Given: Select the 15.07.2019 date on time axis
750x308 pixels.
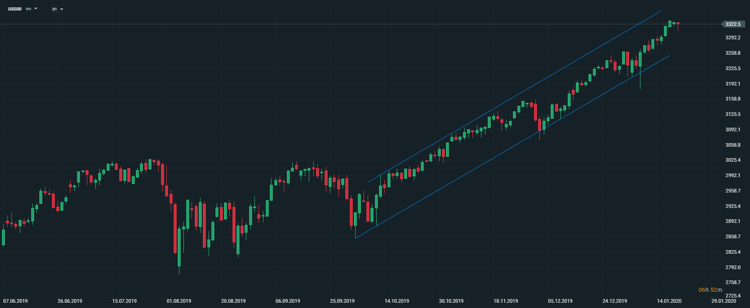Looking at the screenshot, I should coord(124,301).
